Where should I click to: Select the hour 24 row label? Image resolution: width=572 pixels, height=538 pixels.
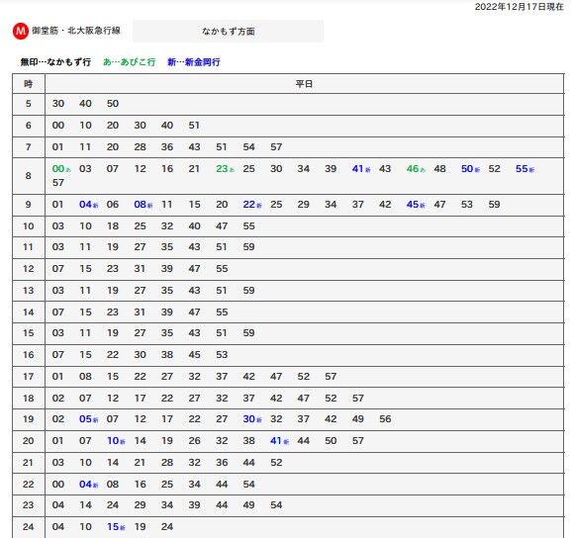click(29, 527)
